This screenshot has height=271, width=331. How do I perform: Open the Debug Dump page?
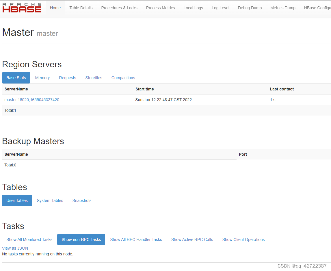[x=250, y=8]
